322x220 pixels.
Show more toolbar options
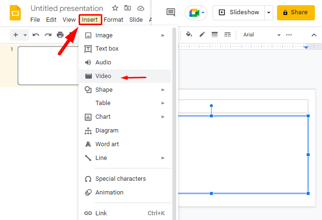[289, 35]
